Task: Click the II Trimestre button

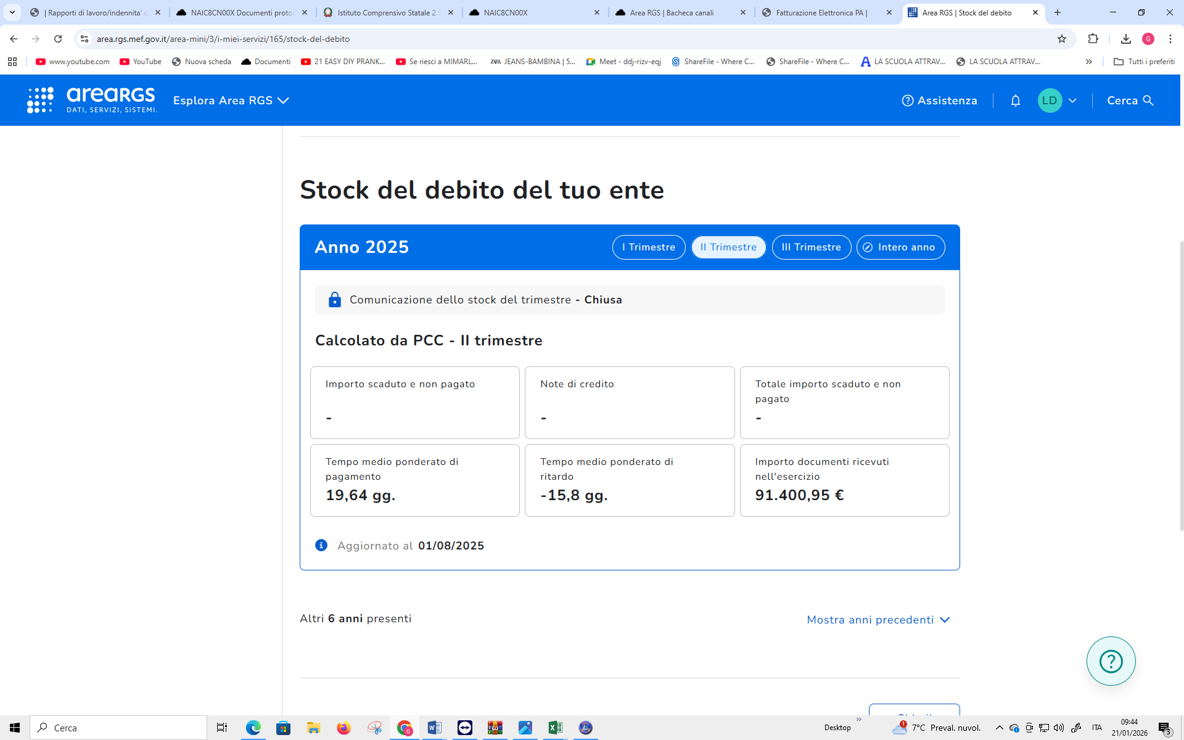Action: [728, 247]
